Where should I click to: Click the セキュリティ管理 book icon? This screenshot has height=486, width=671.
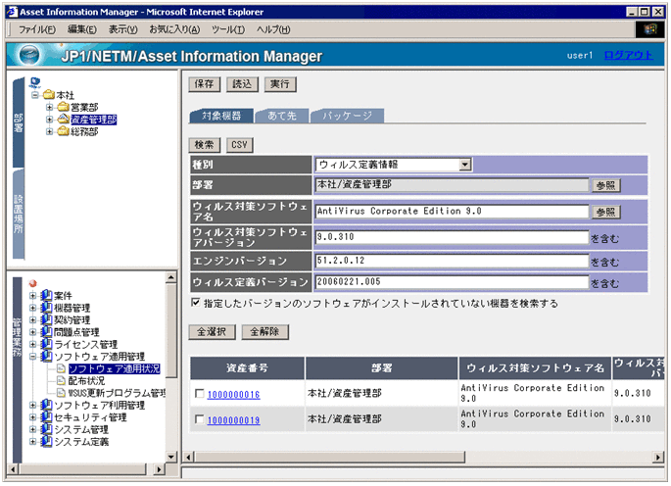46,417
